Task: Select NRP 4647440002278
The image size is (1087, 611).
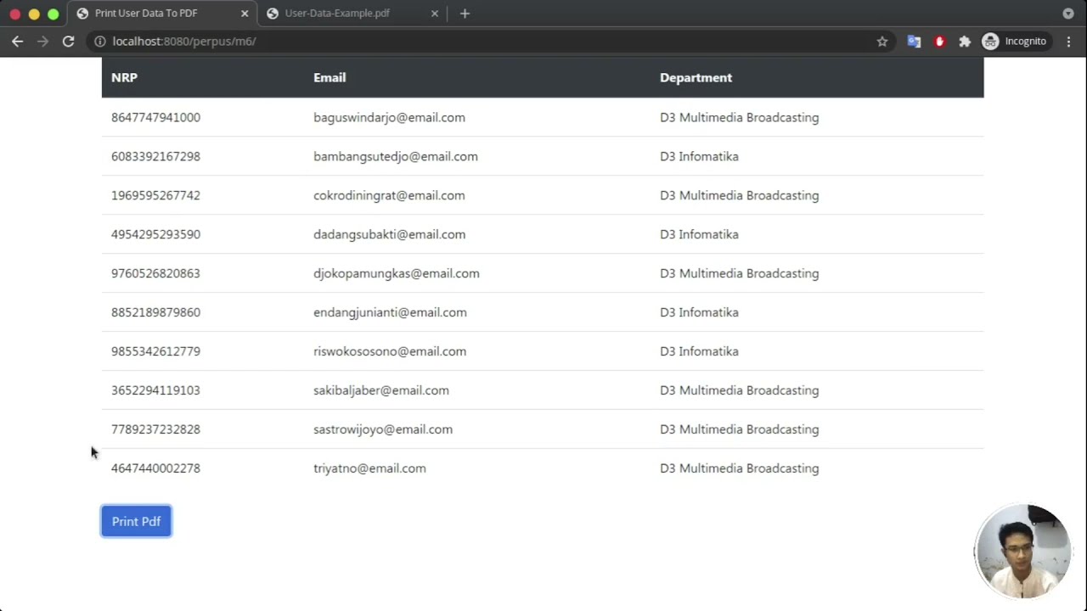Action: point(155,468)
